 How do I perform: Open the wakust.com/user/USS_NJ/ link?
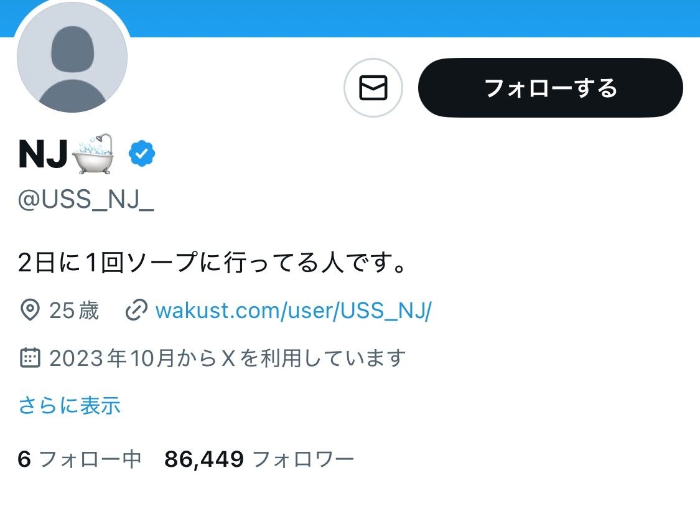[293, 311]
